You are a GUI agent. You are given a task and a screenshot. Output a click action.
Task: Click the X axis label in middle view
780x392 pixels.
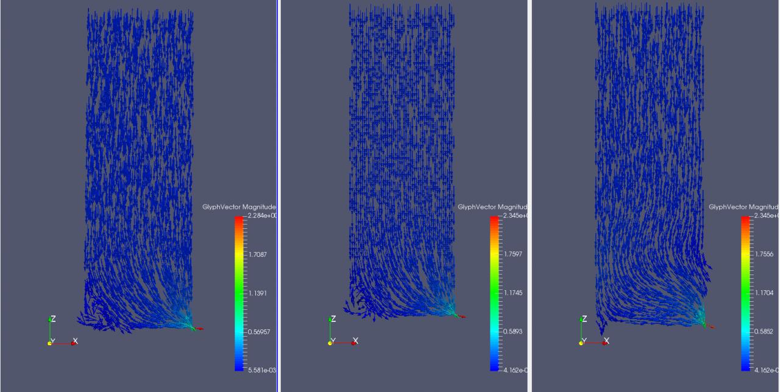coord(356,341)
